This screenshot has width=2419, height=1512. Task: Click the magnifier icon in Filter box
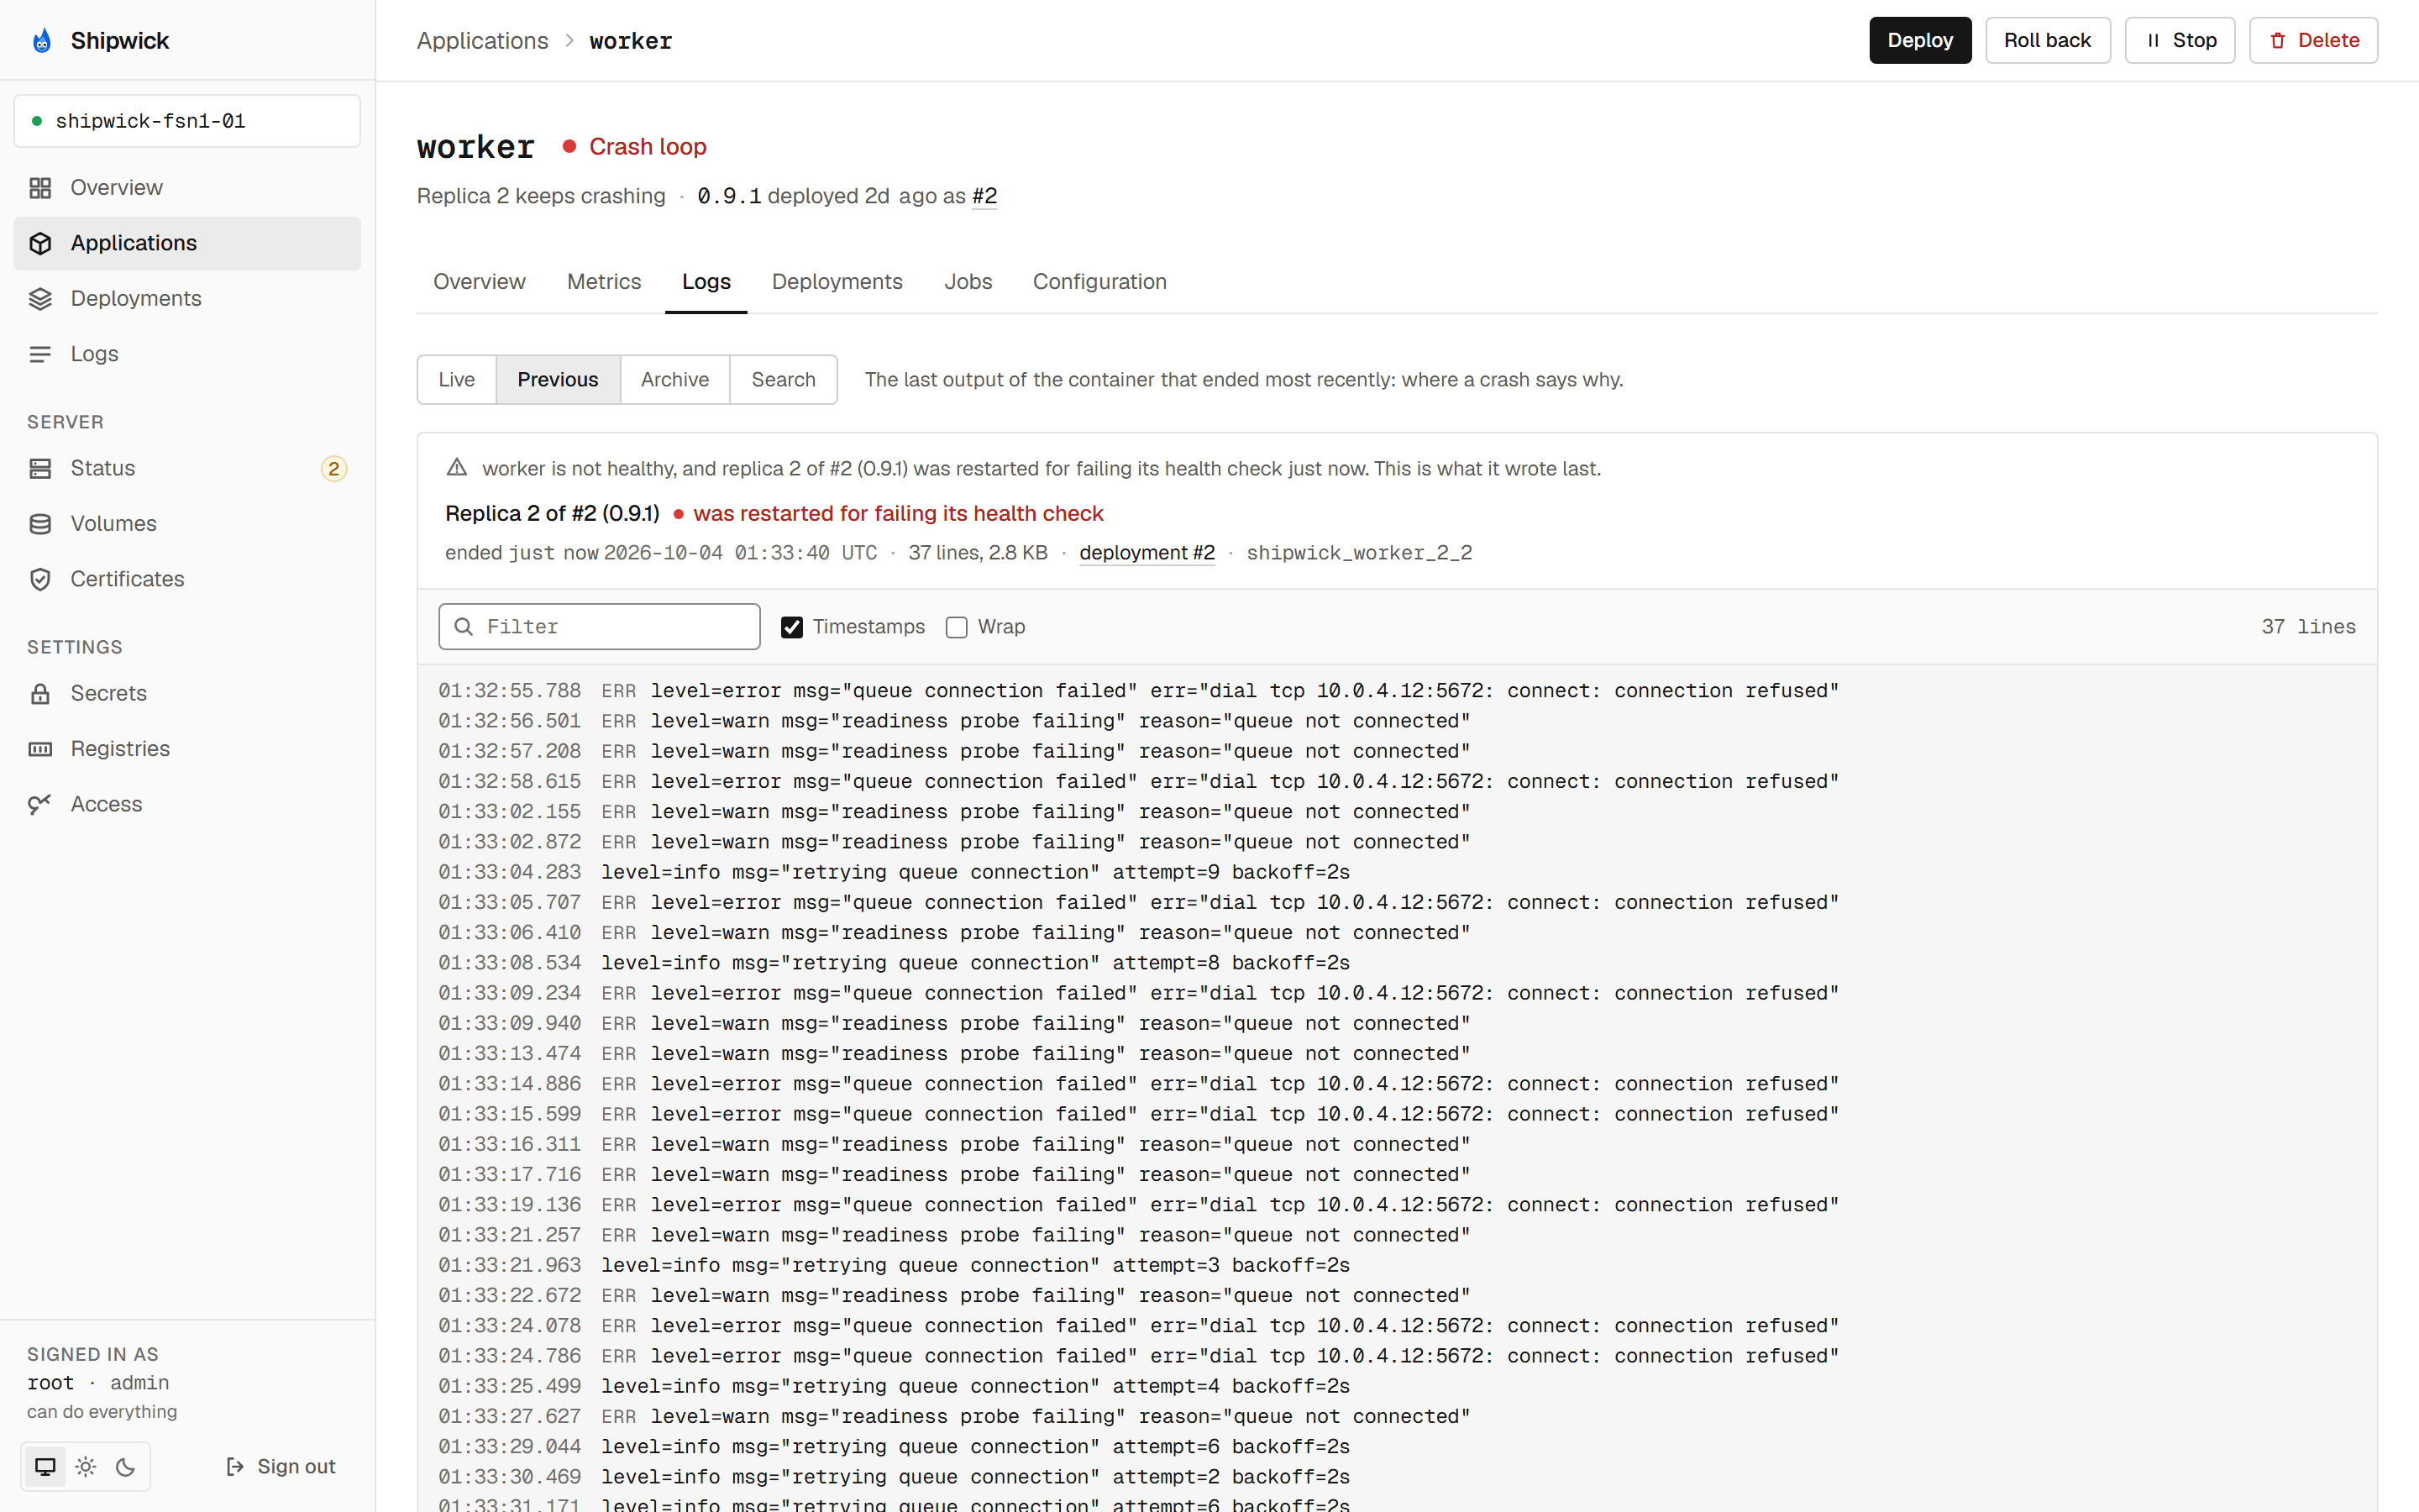pyautogui.click(x=464, y=626)
